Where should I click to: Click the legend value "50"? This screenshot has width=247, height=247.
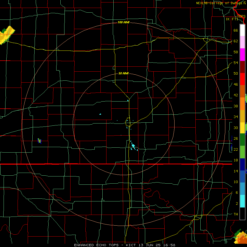pyautogui.click(x=236, y=74)
